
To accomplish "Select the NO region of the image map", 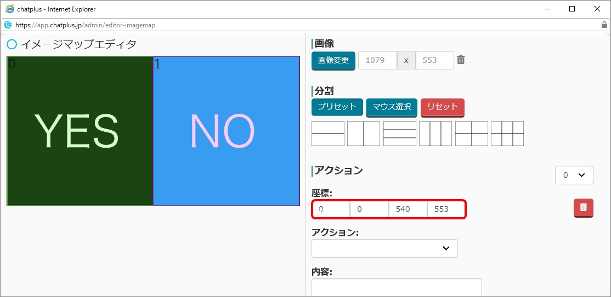I will 227,131.
